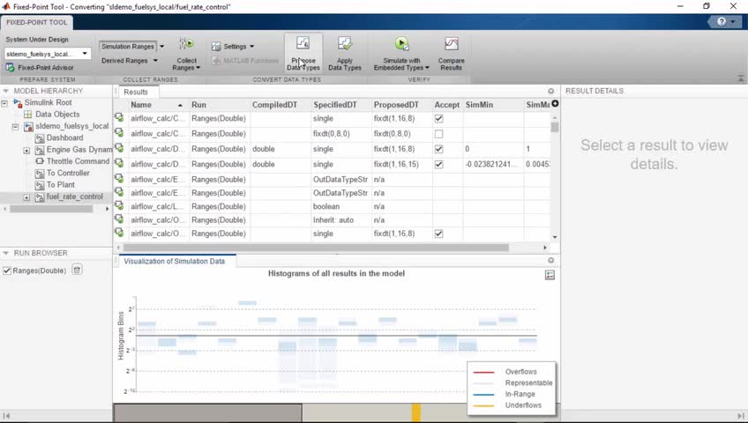748x423 pixels.
Task: Toggle the Simulation Ranges button
Action: coord(128,46)
